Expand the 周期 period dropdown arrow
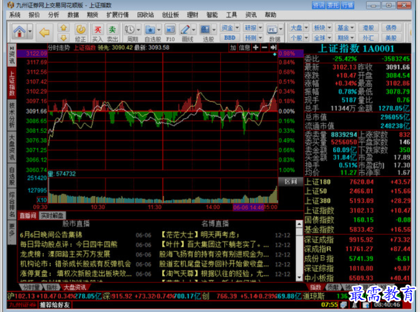This screenshot has height=312, width=420. (138, 29)
